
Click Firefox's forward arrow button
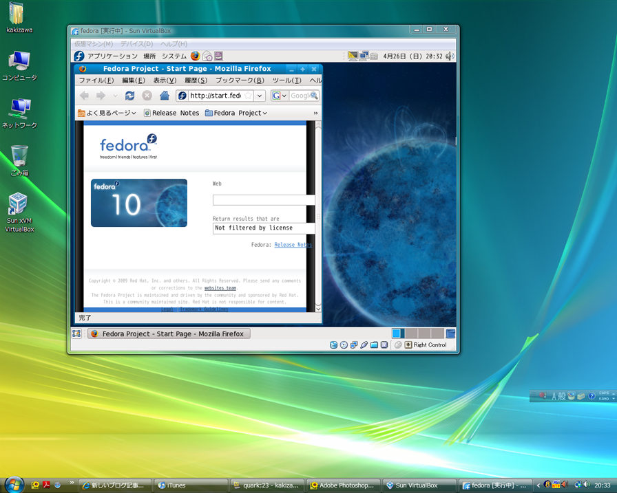coord(101,96)
